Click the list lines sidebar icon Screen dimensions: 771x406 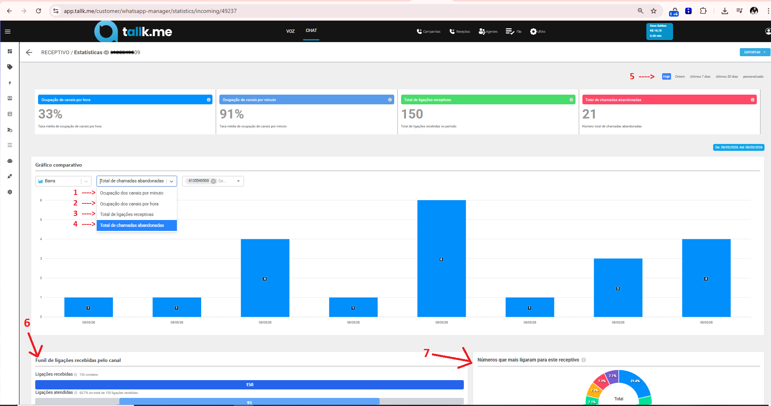(x=10, y=145)
